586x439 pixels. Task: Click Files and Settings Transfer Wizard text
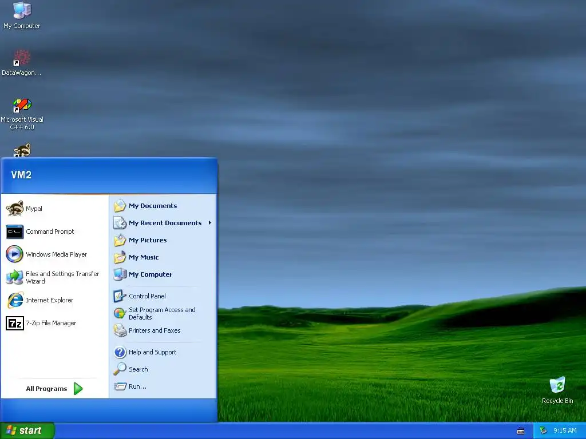62,277
